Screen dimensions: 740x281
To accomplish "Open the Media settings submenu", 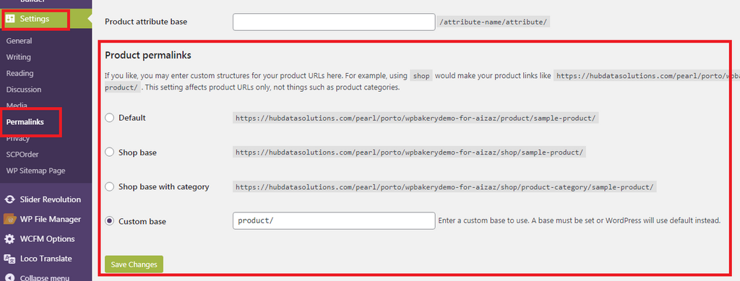I will pos(17,105).
